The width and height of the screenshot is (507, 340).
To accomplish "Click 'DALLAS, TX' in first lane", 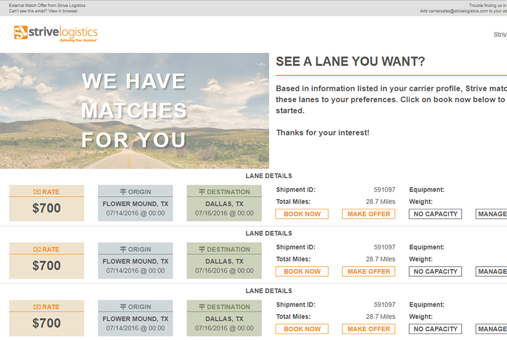I will [x=224, y=204].
